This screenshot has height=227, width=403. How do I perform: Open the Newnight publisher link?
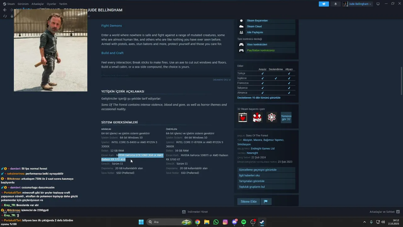(x=252, y=153)
